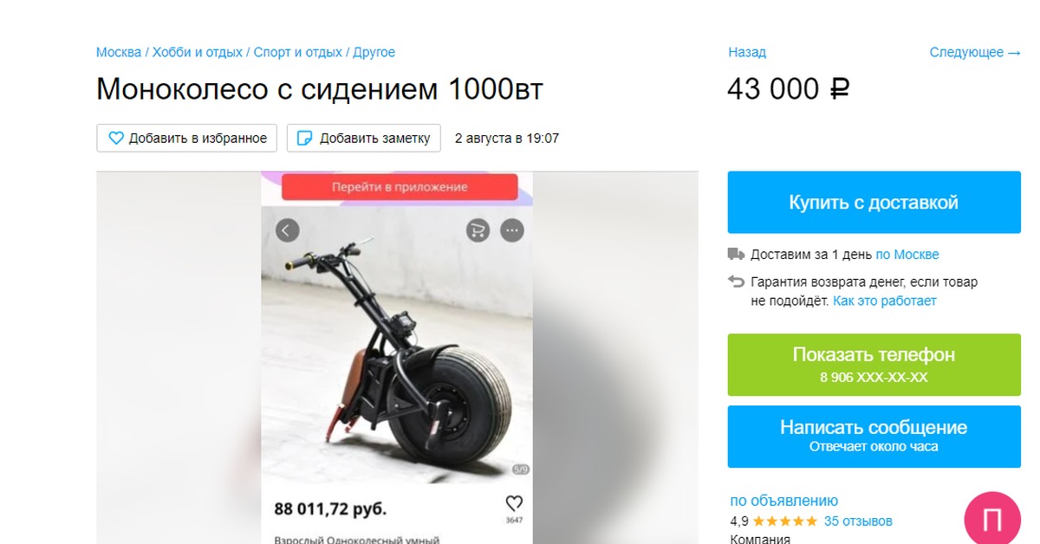Go to the Спорт и отдых category
Image resolution: width=1040 pixels, height=544 pixels.
(298, 52)
